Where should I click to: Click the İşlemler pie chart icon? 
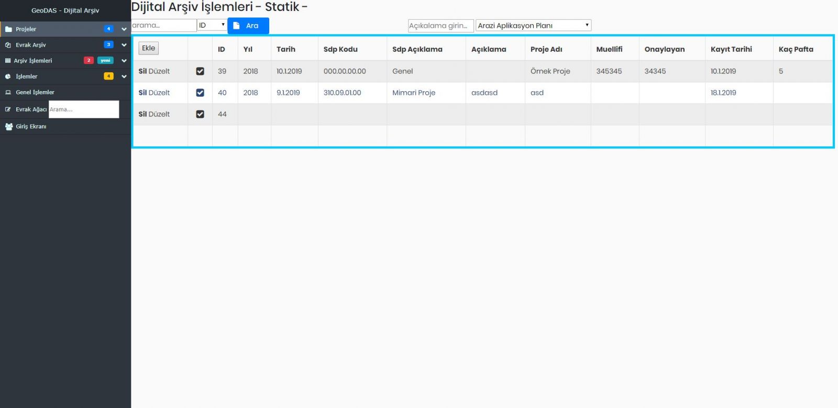tap(8, 76)
